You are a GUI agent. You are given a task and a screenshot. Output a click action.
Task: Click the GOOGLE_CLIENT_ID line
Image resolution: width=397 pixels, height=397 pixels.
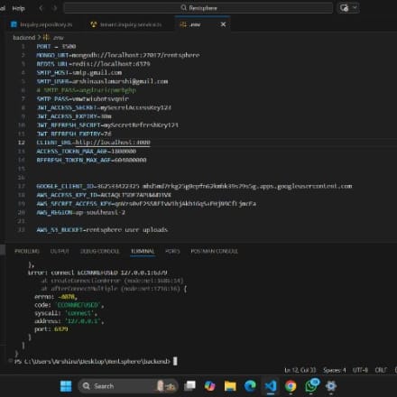coord(194,186)
